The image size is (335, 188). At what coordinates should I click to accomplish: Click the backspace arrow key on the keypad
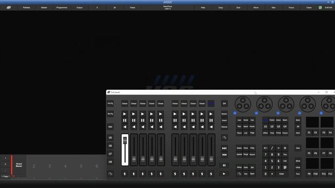pos(265,148)
